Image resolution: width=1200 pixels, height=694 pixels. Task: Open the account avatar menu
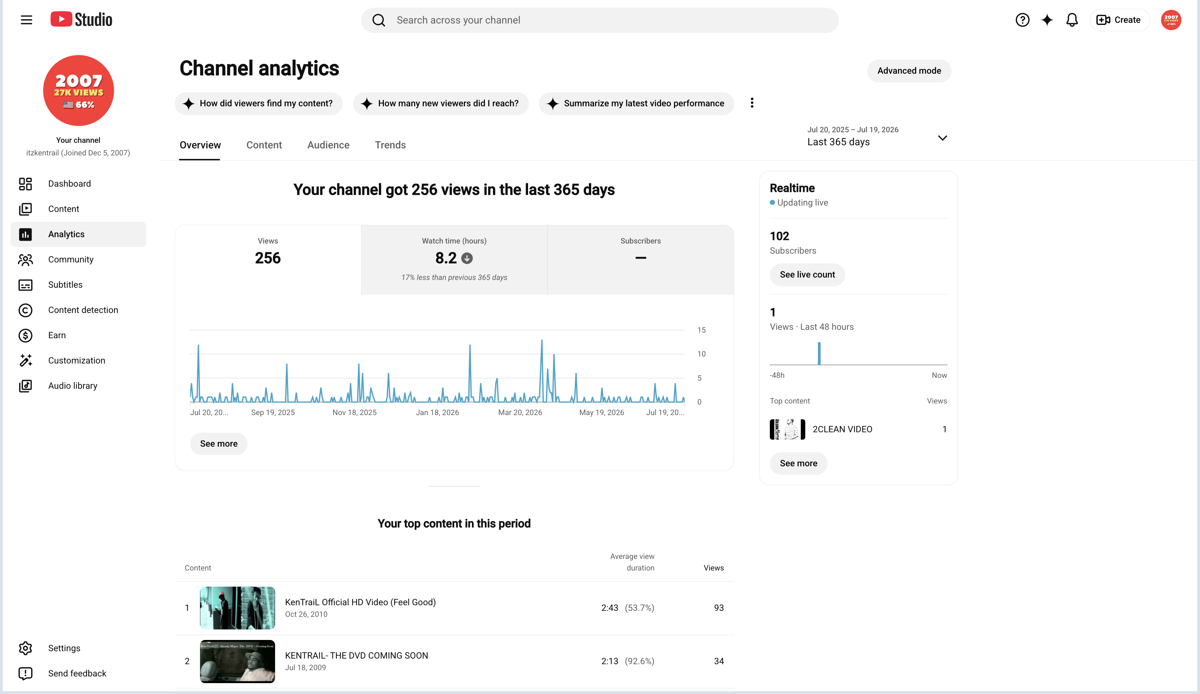[1171, 20]
